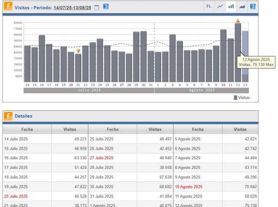278x207 pixels.
Task: Switch to line chart view
Action: click(x=220, y=7)
